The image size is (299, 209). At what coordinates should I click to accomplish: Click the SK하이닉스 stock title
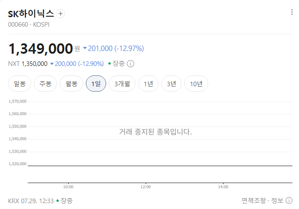tap(31, 14)
